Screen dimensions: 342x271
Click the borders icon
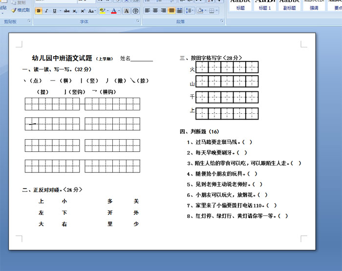click(x=212, y=11)
